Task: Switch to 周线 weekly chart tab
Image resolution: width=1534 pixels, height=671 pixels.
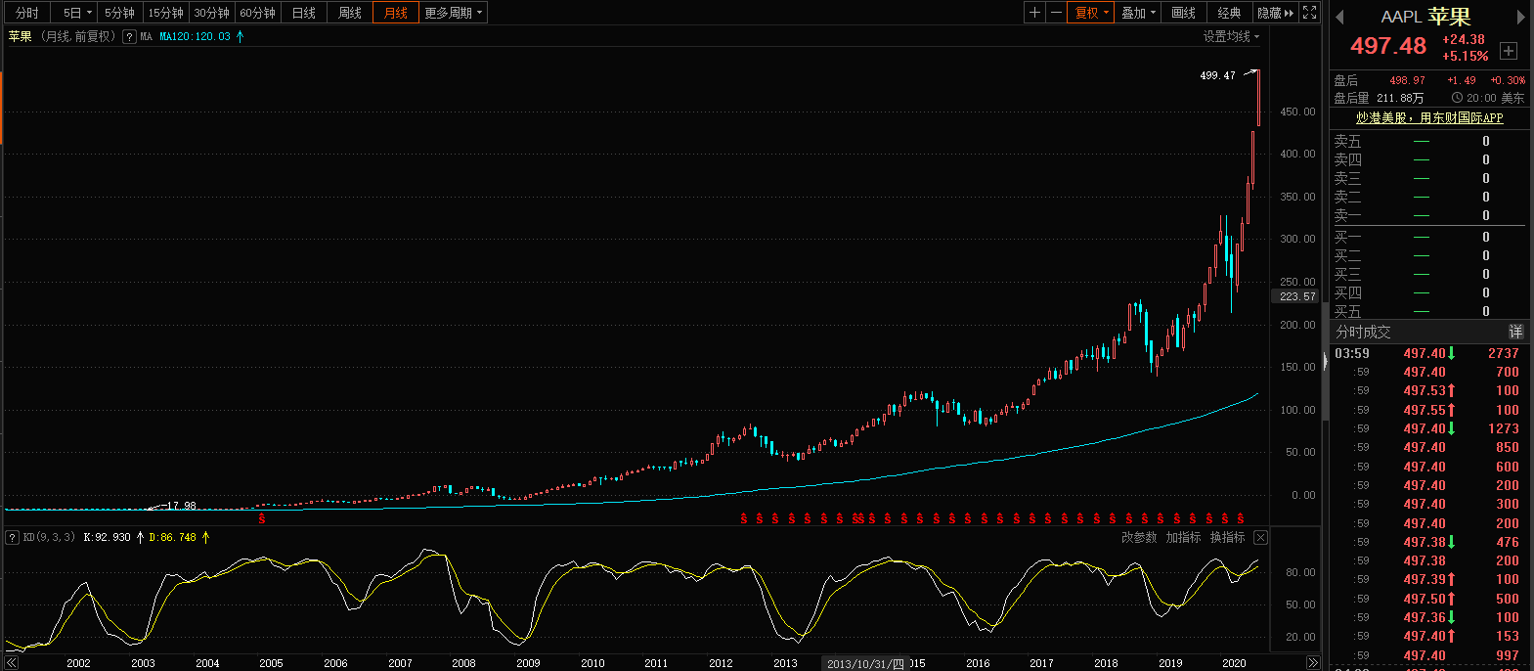Action: 350,13
